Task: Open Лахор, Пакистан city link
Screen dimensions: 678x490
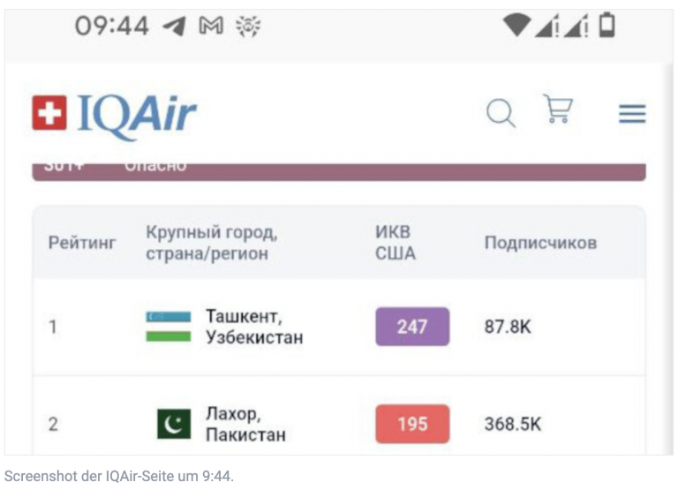Action: (x=245, y=425)
